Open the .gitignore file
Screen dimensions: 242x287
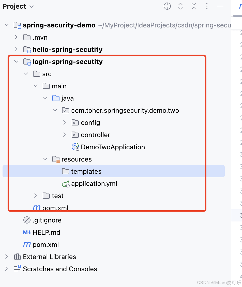click(47, 220)
